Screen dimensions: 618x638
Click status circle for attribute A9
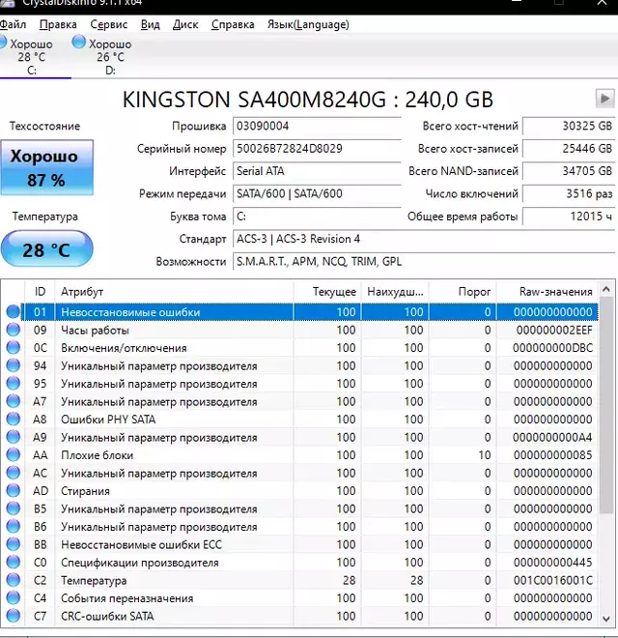[x=13, y=437]
